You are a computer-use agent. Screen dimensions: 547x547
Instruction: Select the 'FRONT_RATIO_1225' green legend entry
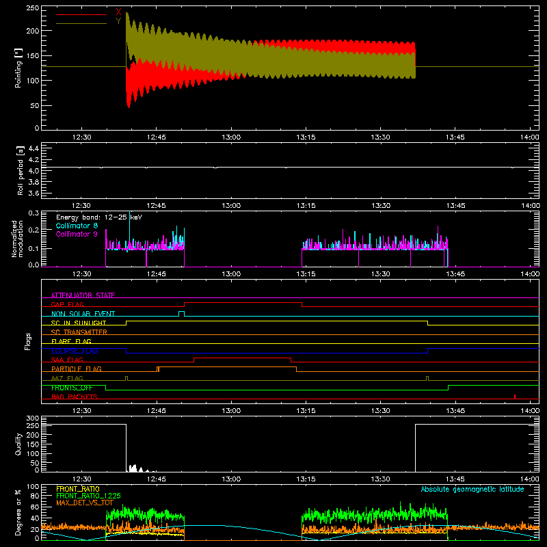[x=88, y=496]
